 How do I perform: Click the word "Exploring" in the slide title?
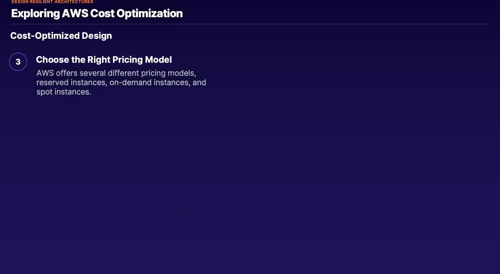(35, 14)
